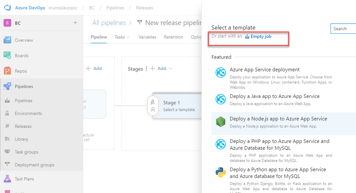Viewport: 356px width, 193px height.
Task: Choose Deploy a Java app template
Action: click(x=275, y=96)
